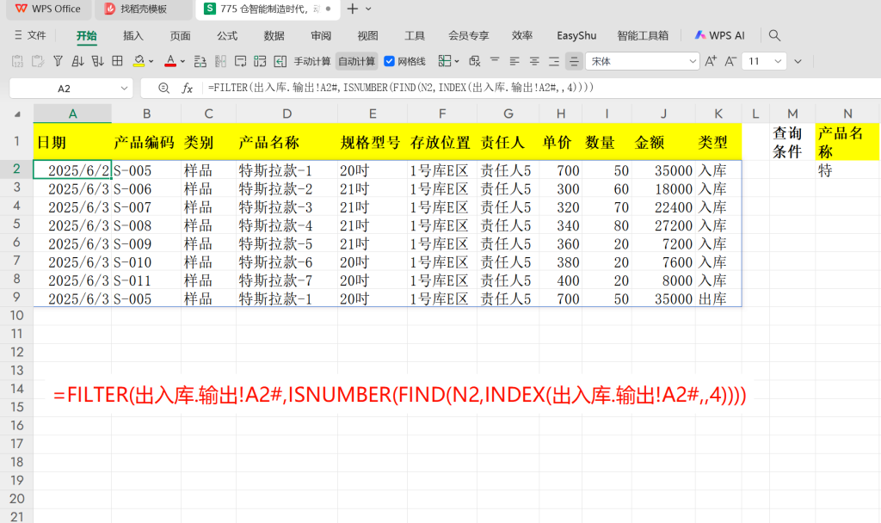The width and height of the screenshot is (881, 523).
Task: Click the decrease font size A- icon
Action: [x=730, y=61]
